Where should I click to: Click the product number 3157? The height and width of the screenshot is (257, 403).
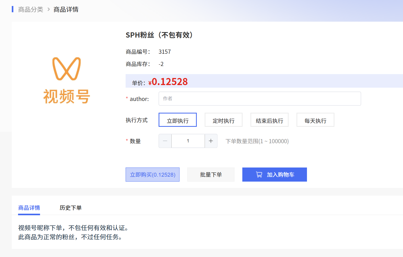(165, 52)
